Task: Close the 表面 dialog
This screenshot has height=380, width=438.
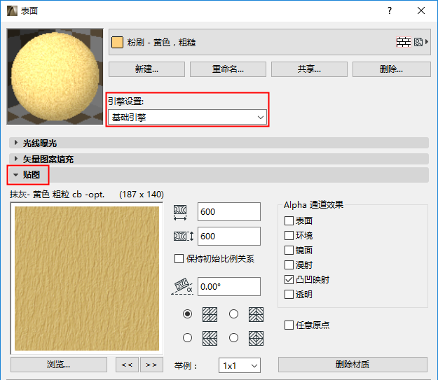Action: (421, 10)
